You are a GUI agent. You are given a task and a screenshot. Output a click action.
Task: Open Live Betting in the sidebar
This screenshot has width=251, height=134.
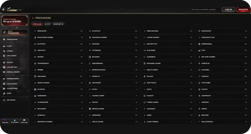(x=12, y=67)
